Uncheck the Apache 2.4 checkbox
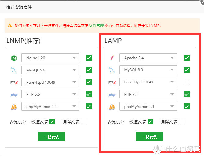 [x=187, y=58]
